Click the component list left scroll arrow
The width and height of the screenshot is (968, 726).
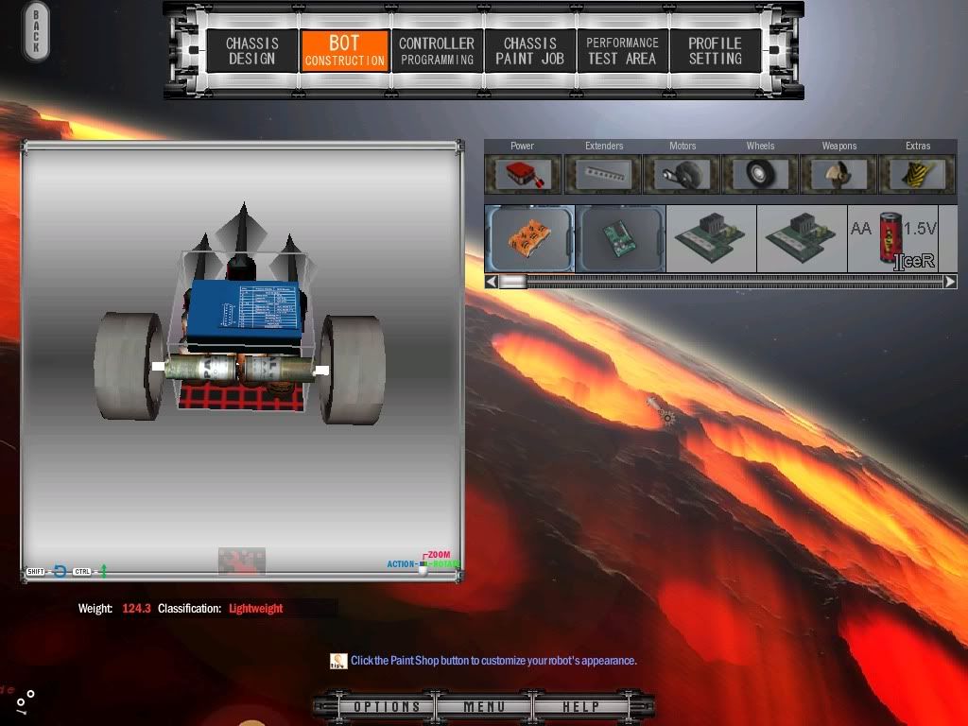click(x=492, y=282)
